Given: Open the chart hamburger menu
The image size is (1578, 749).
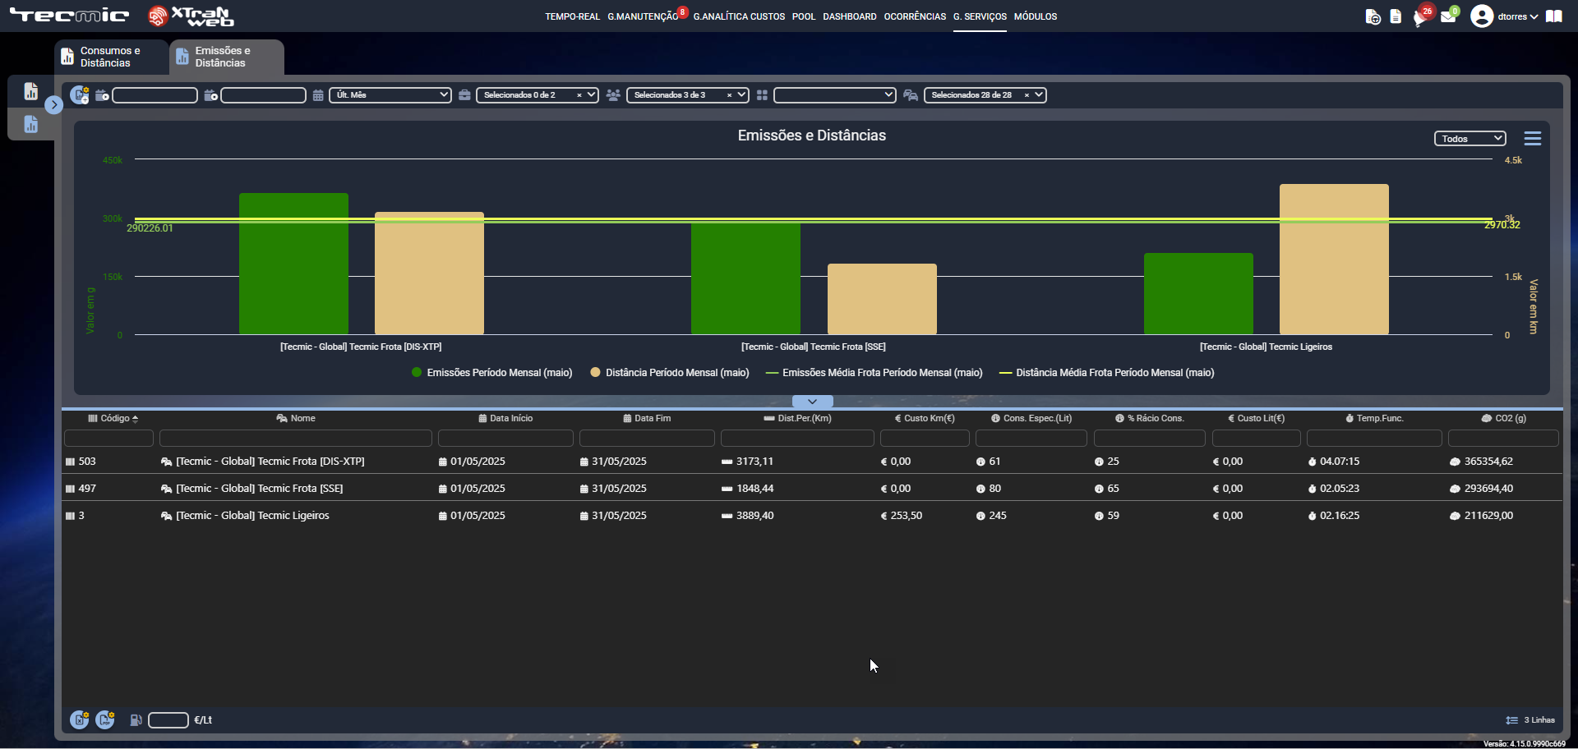Looking at the screenshot, I should (x=1533, y=139).
